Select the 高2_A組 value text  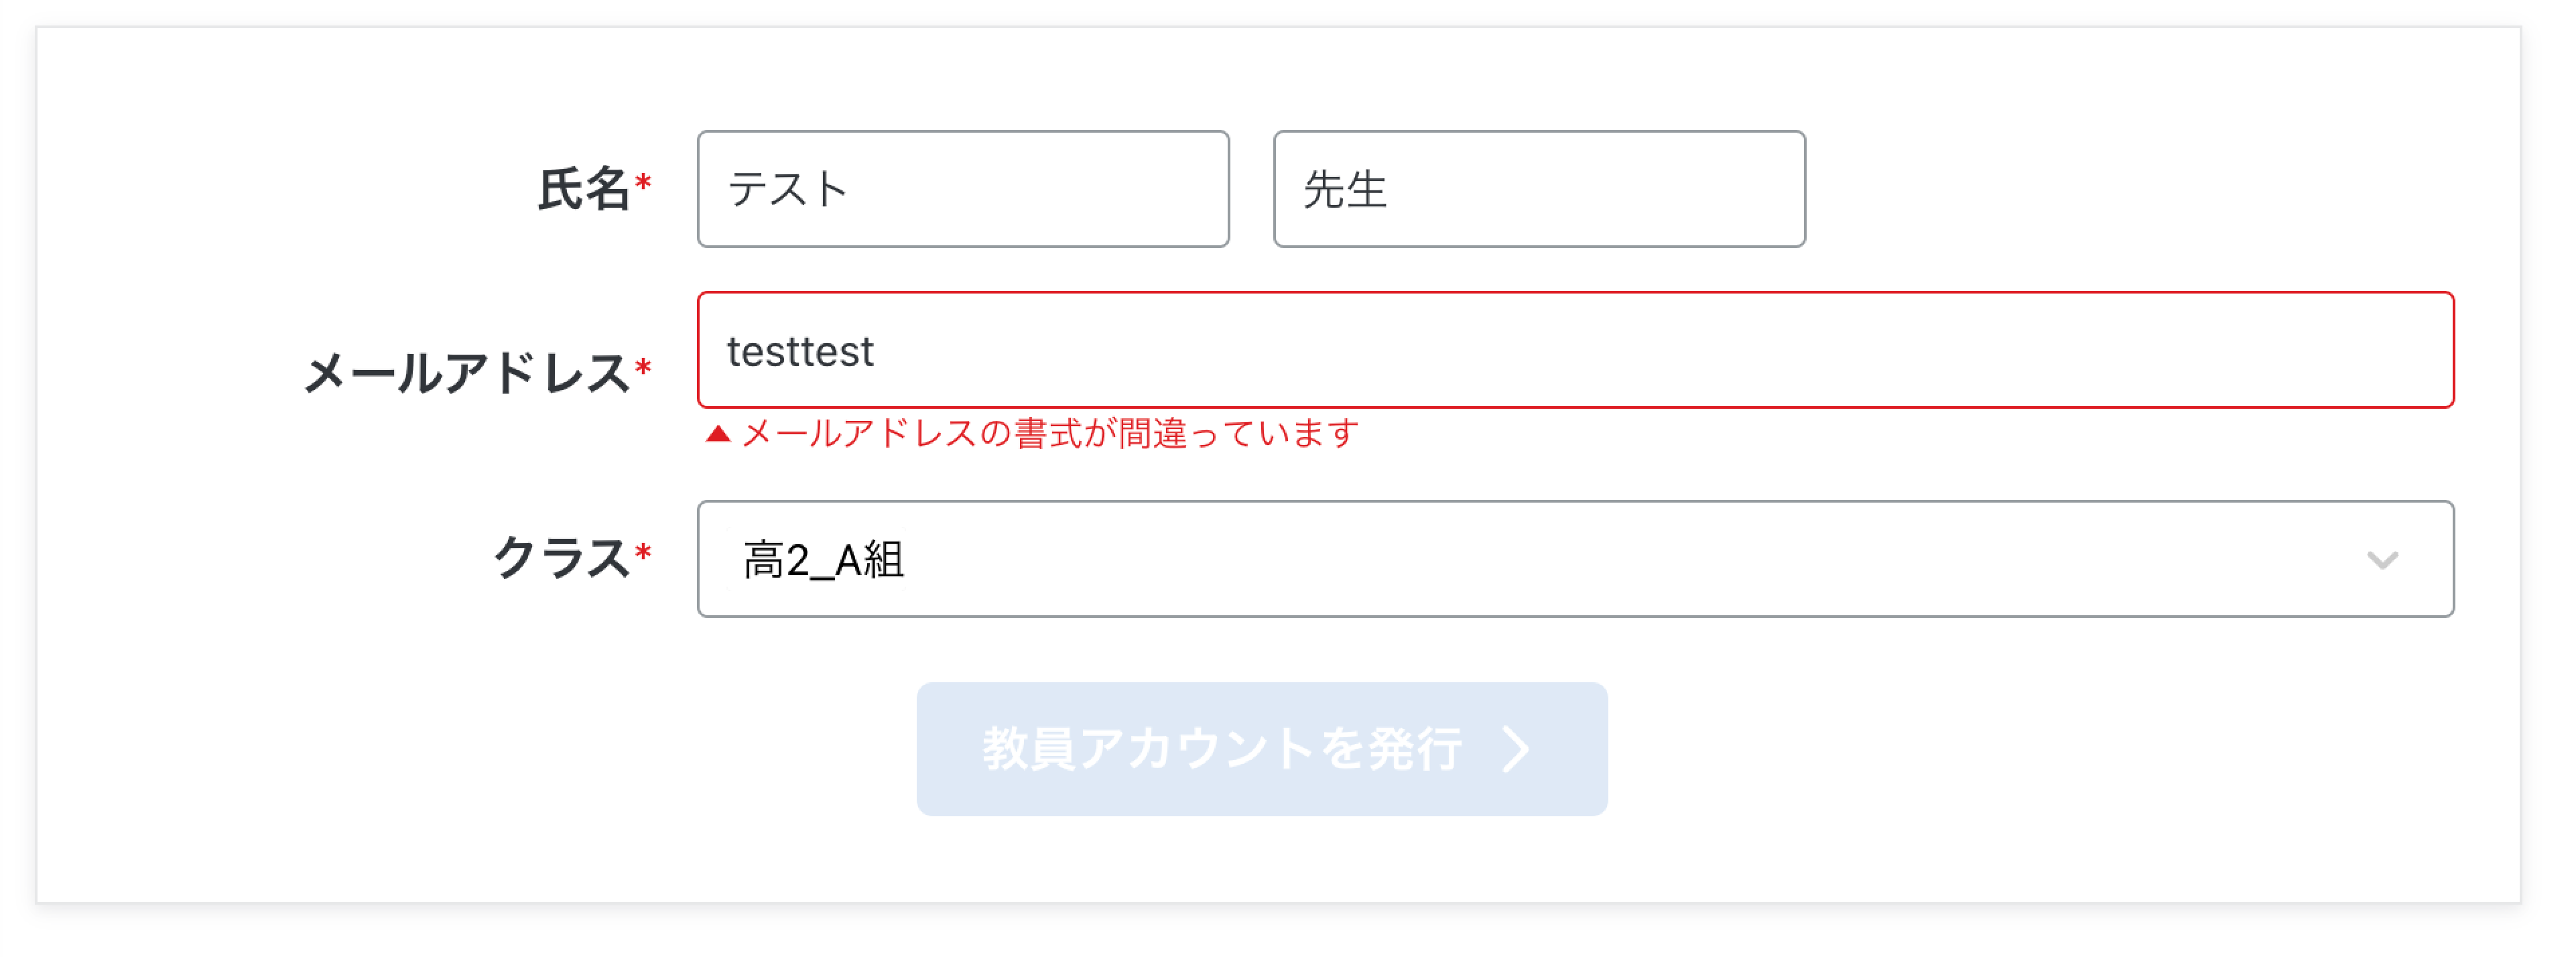[823, 560]
